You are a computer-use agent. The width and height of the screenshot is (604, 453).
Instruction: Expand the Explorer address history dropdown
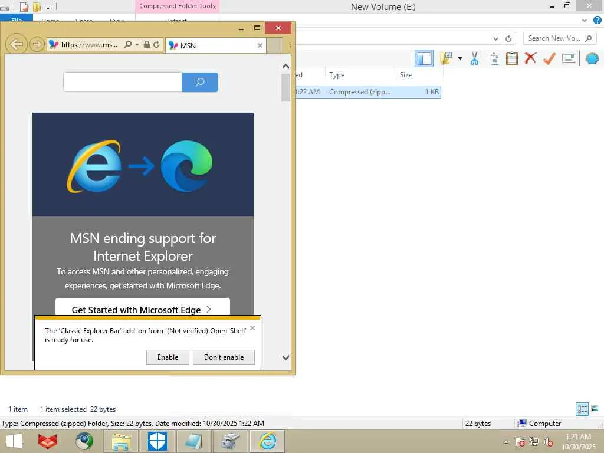(495, 38)
